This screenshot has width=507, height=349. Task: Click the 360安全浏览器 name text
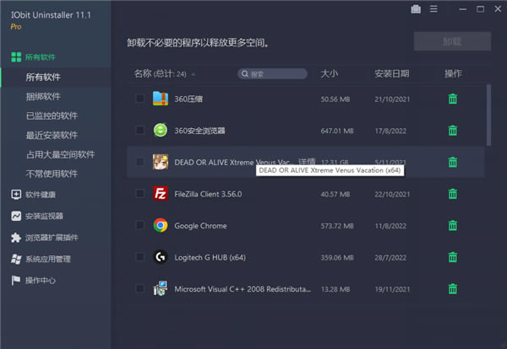pyautogui.click(x=199, y=131)
